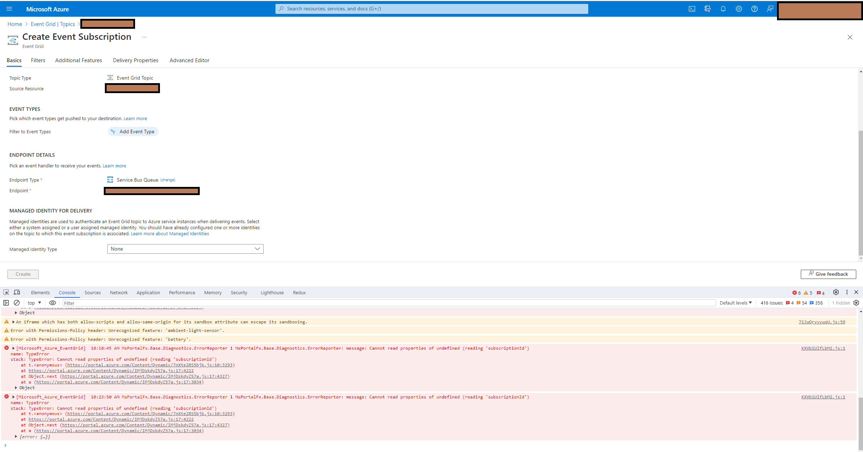
Task: Open Learn more link under Endpoint Details
Action: 114,166
